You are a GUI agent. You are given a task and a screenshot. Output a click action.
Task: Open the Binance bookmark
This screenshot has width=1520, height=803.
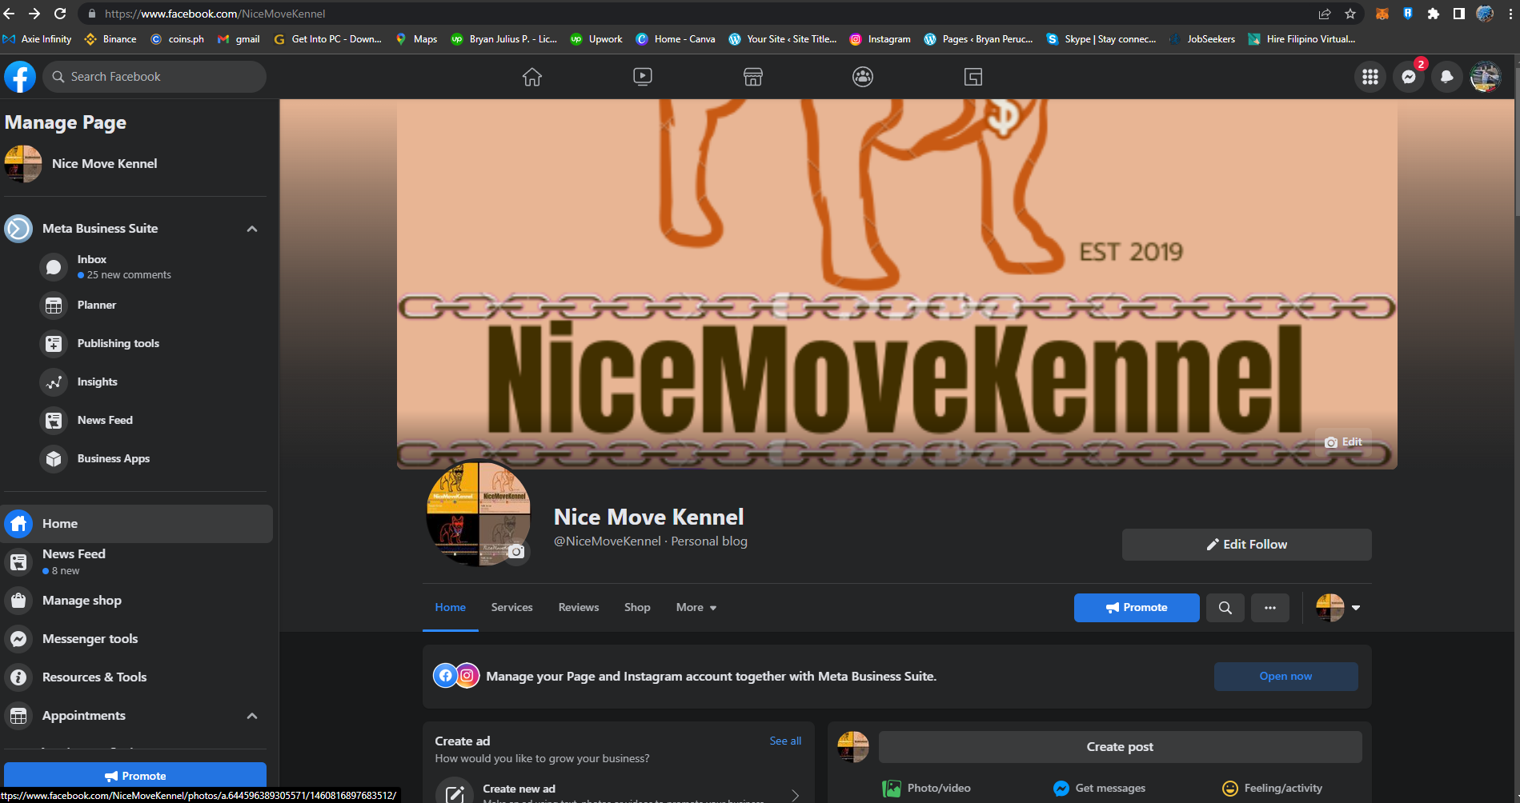110,39
